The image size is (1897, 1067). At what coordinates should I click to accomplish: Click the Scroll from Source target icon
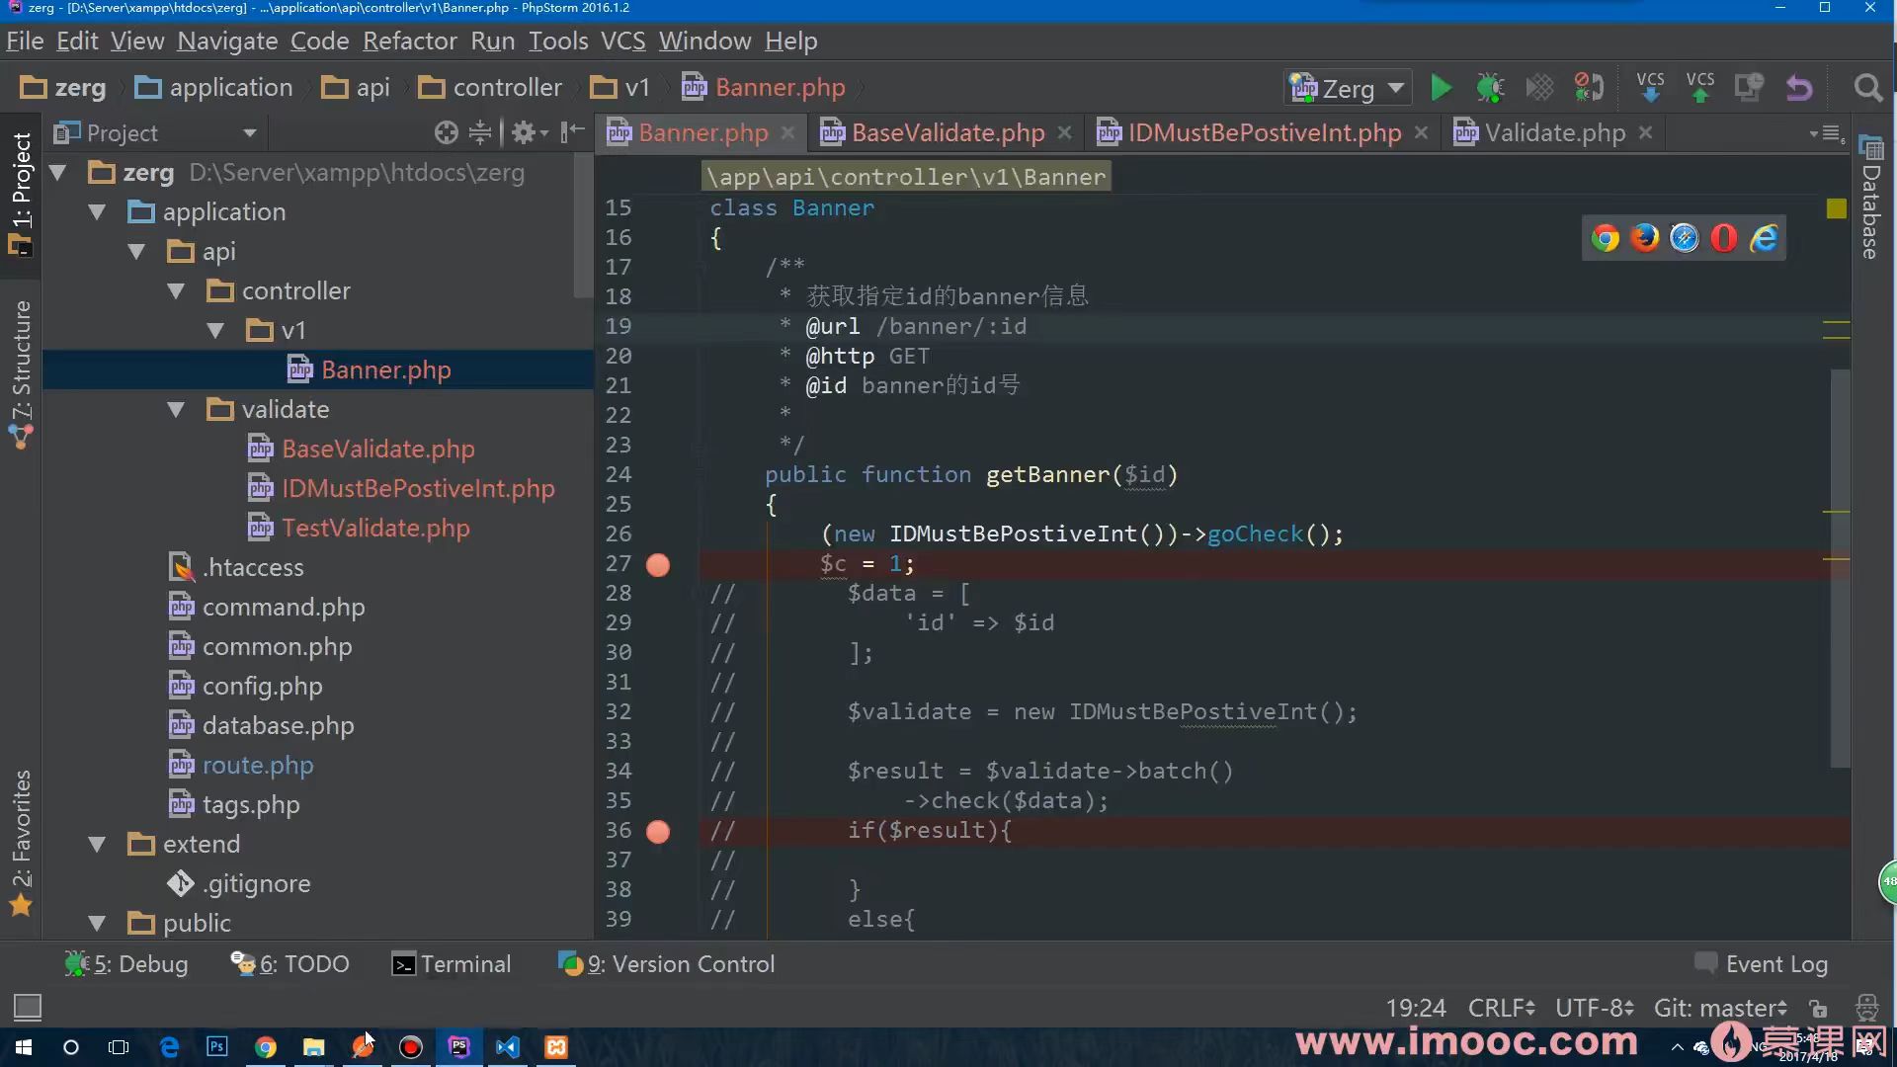[x=447, y=132]
